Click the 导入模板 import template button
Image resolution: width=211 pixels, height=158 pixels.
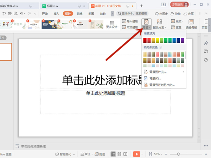coord(130,21)
